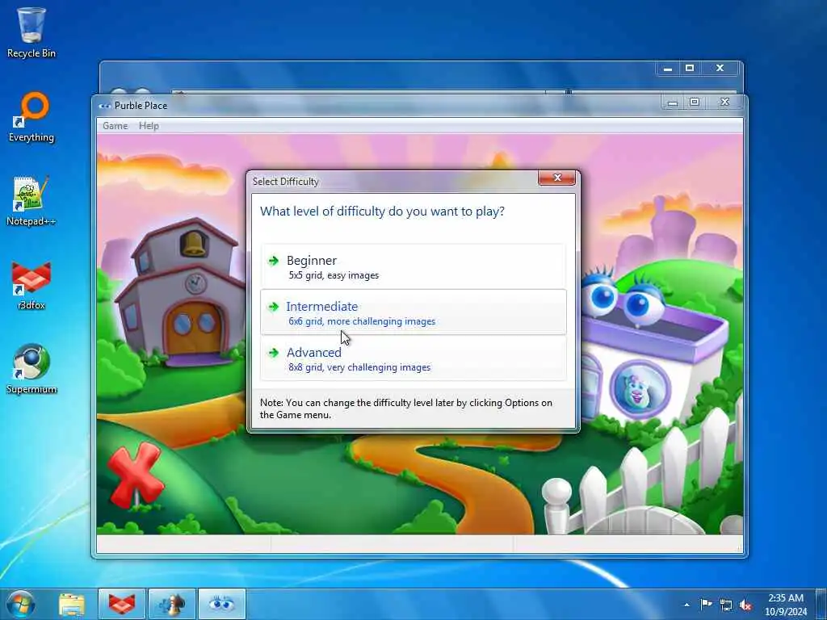
Task: Open the Help menu in Purble Place
Action: [149, 125]
